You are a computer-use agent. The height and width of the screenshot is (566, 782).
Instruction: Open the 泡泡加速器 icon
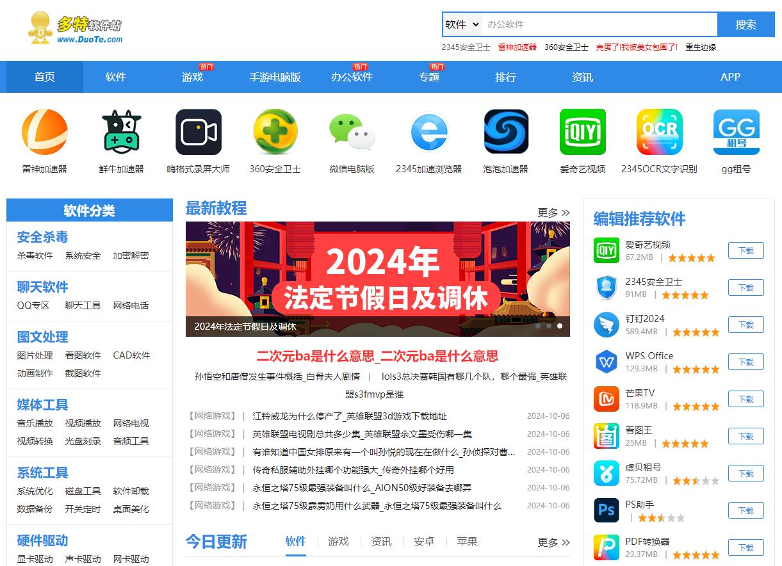(x=506, y=132)
